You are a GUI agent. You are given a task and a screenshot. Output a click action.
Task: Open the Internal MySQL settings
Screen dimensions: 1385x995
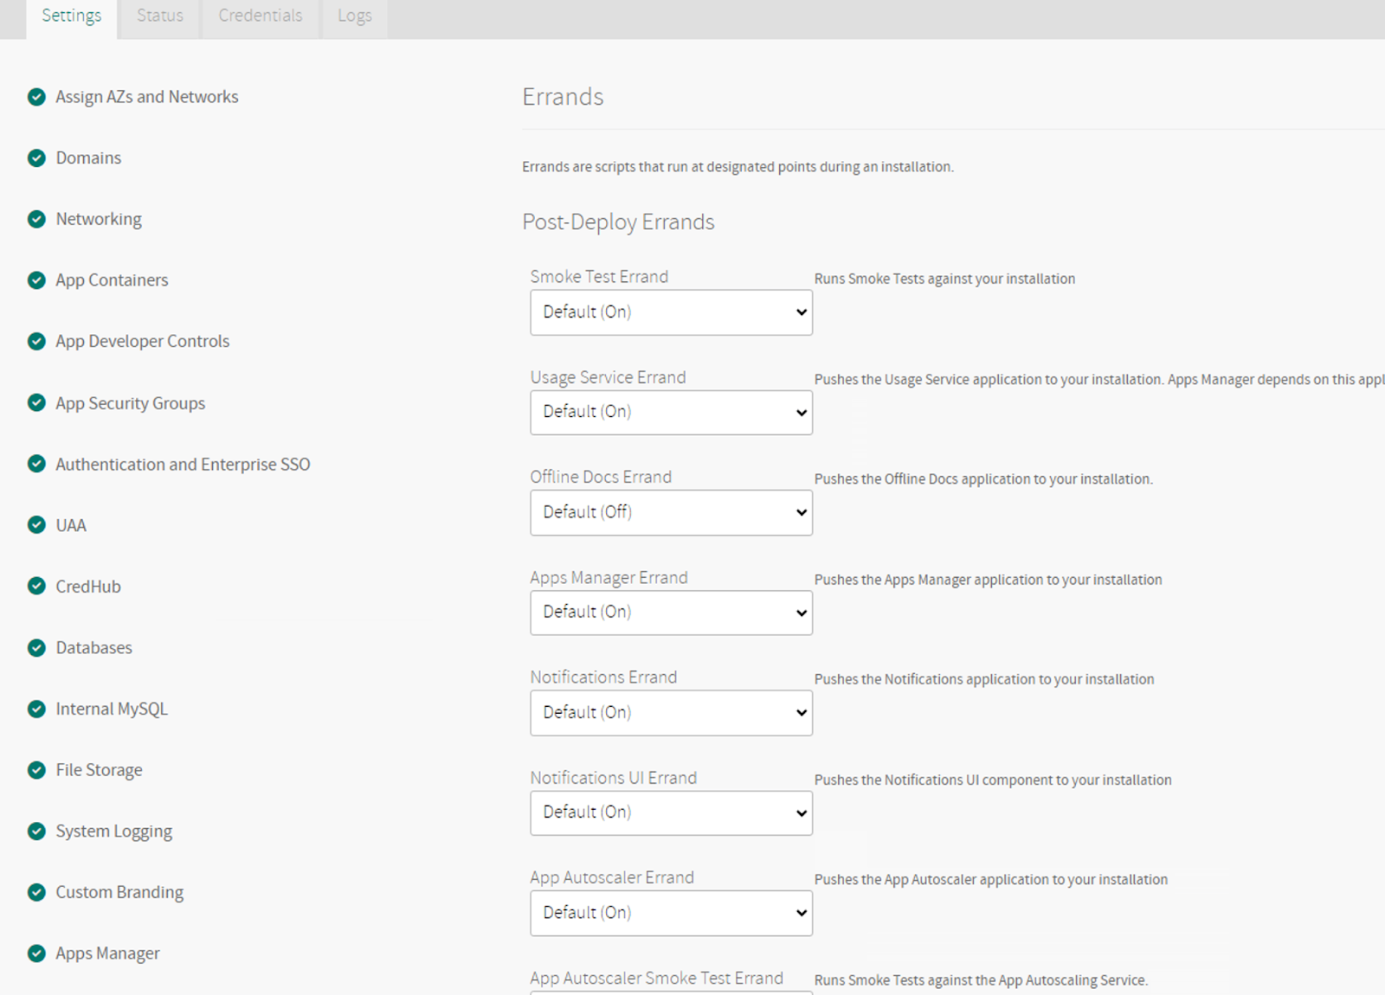click(112, 709)
